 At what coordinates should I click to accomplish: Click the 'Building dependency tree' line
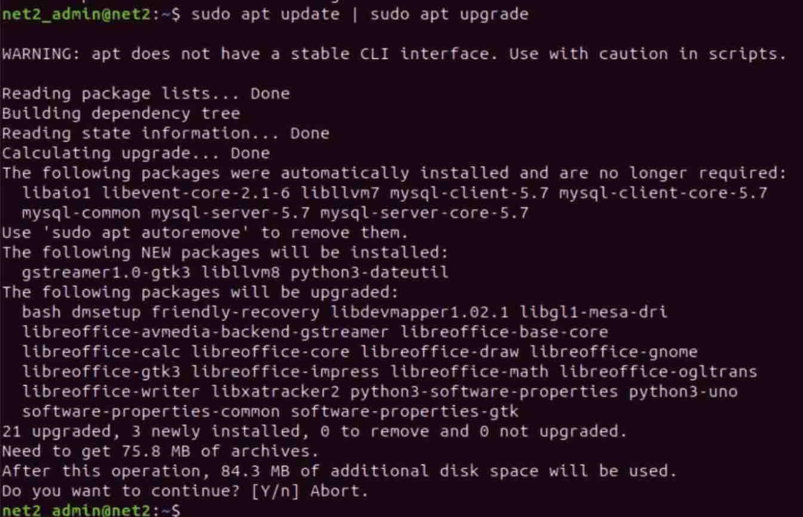click(x=121, y=113)
